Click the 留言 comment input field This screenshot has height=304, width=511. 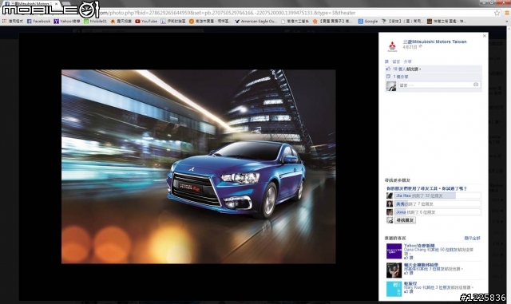click(x=438, y=85)
